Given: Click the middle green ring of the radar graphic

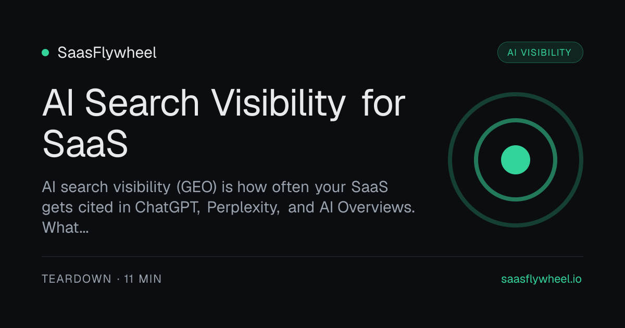Looking at the screenshot, I should [516, 121].
